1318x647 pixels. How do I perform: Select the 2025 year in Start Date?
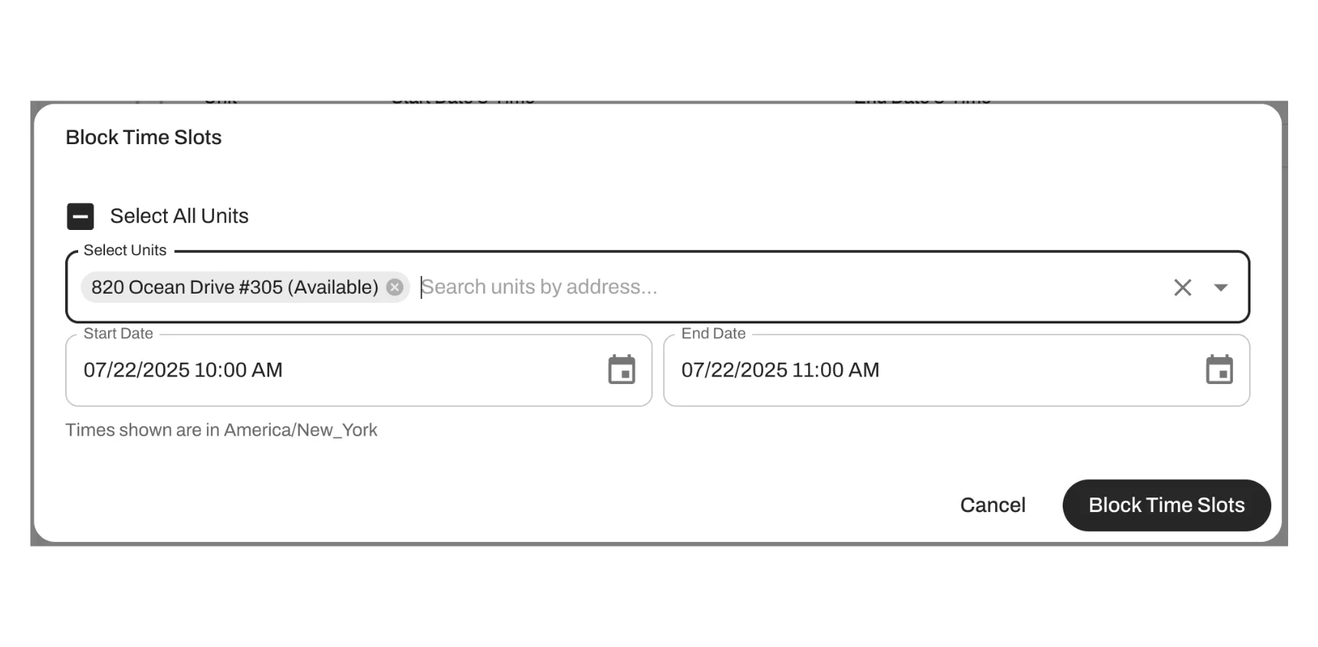[x=166, y=370]
